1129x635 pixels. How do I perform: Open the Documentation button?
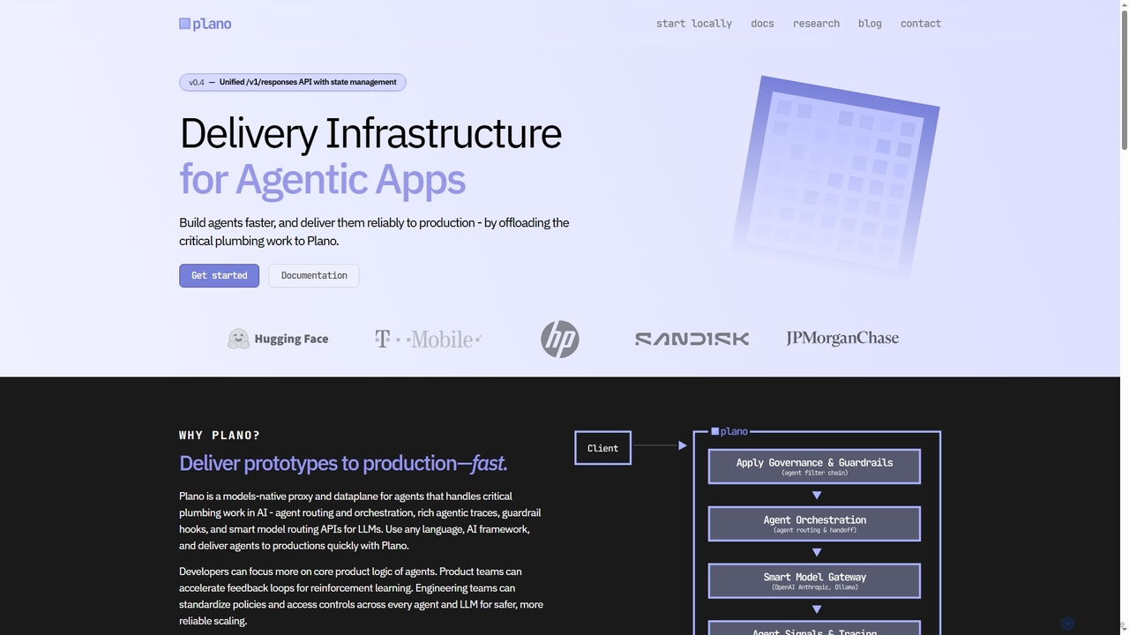click(314, 275)
